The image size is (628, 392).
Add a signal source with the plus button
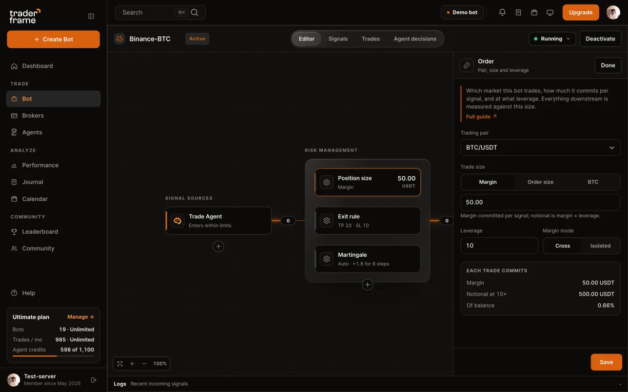pyautogui.click(x=219, y=246)
